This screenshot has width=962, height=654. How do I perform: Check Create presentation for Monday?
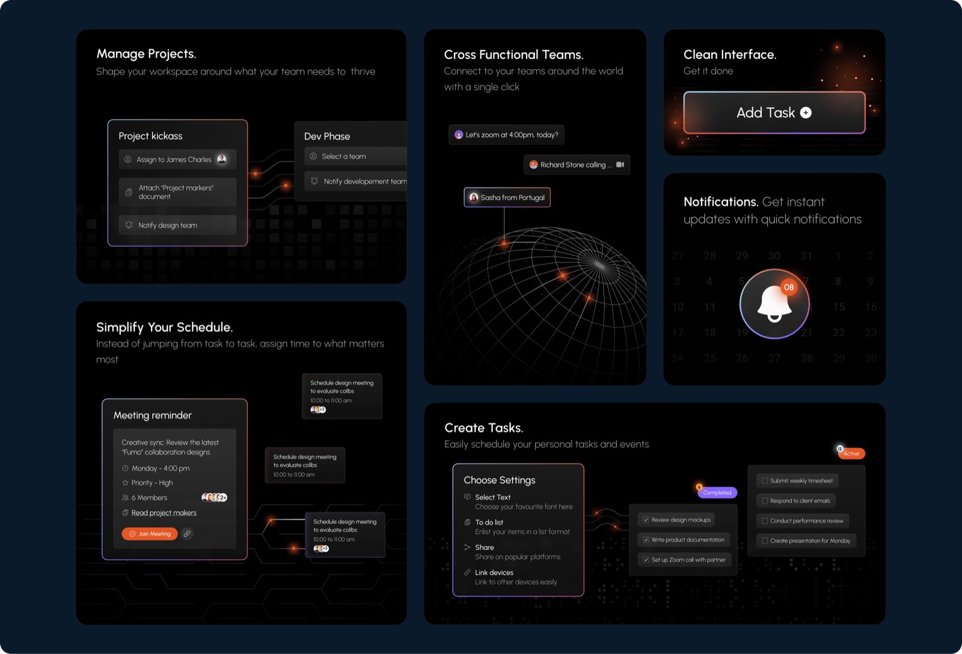[x=765, y=541]
